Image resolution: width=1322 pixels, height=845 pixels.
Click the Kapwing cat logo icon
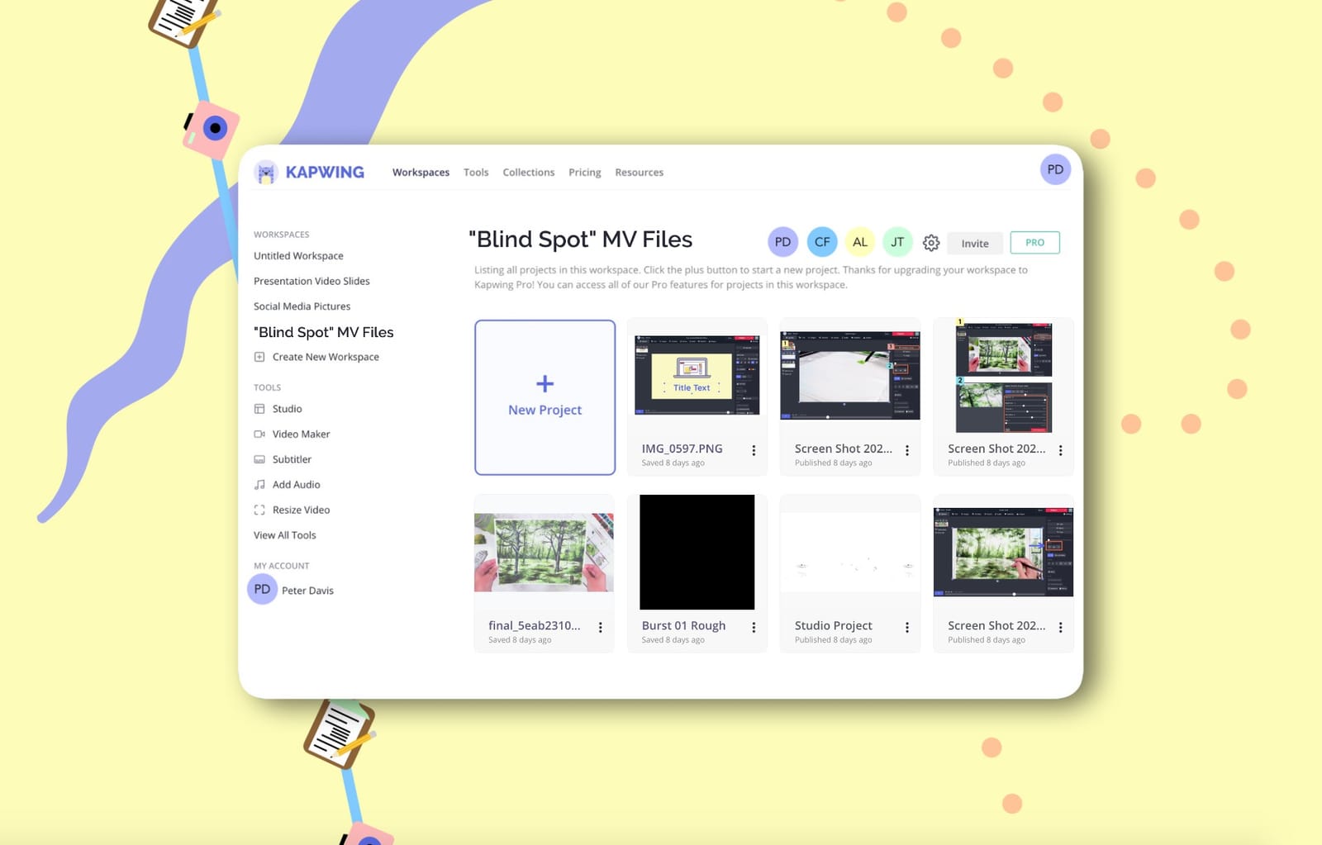[266, 173]
